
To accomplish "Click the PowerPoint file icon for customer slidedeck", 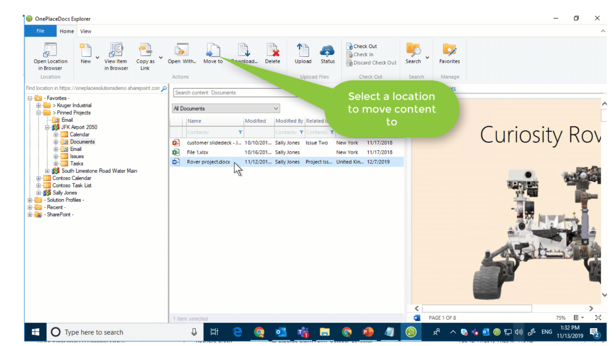I will [x=176, y=143].
